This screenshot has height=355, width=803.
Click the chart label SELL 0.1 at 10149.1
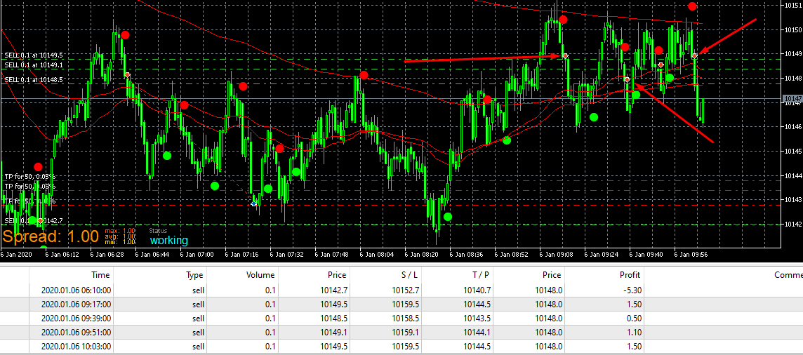pyautogui.click(x=34, y=65)
